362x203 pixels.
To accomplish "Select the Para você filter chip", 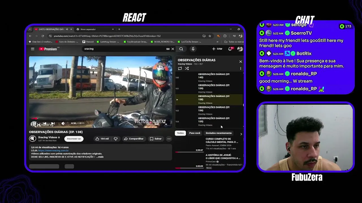I will click(195, 133).
